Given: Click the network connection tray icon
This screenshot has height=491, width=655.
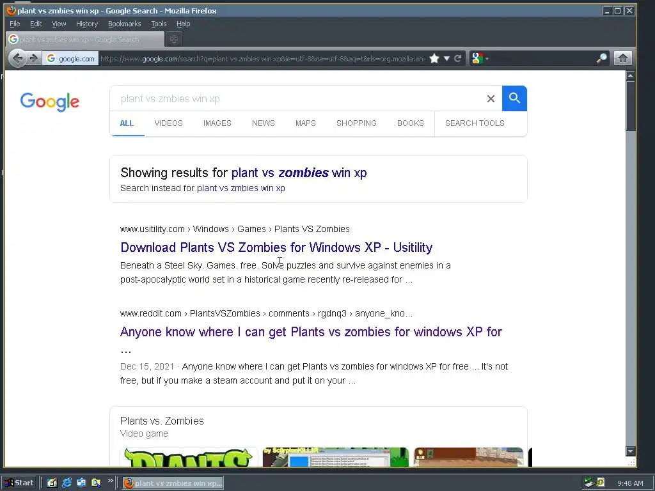Looking at the screenshot, I should pos(589,483).
